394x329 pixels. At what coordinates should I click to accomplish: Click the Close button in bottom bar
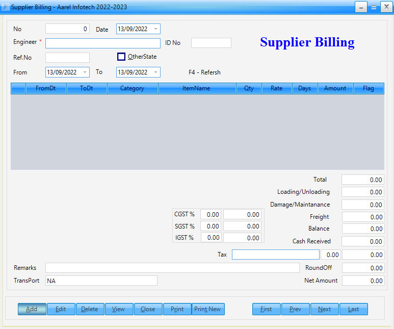[x=148, y=309]
